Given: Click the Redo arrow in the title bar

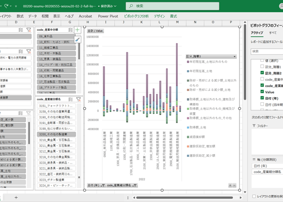Looking at the screenshot, I should tap(6, 6).
